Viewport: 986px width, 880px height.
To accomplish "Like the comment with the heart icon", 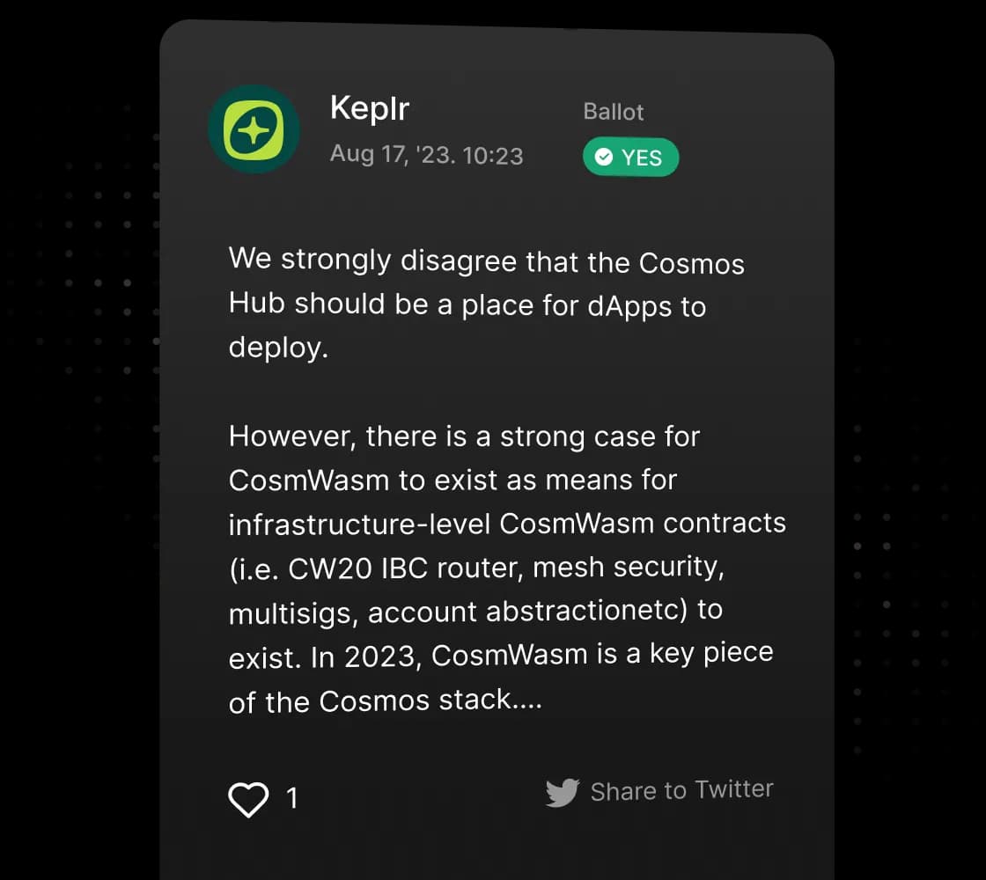I will click(248, 799).
